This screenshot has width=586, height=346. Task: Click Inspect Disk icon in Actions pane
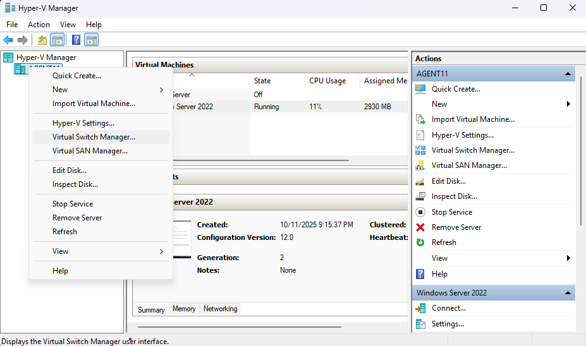pos(420,196)
